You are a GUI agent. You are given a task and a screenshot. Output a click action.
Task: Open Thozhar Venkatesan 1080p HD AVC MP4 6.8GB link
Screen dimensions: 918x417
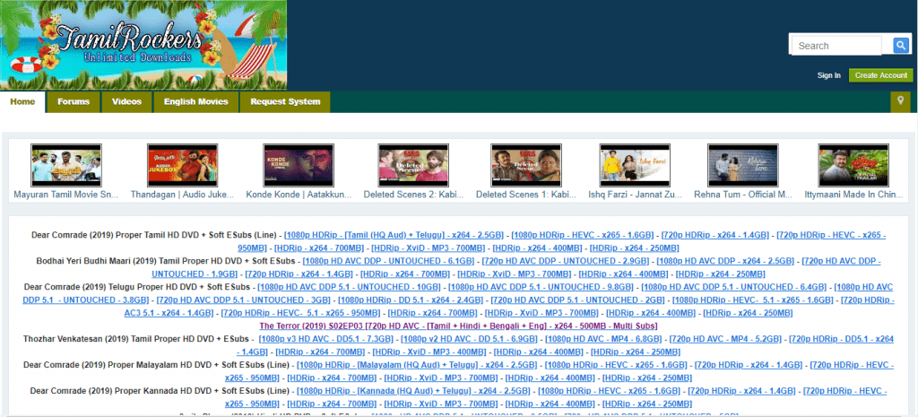(603, 339)
